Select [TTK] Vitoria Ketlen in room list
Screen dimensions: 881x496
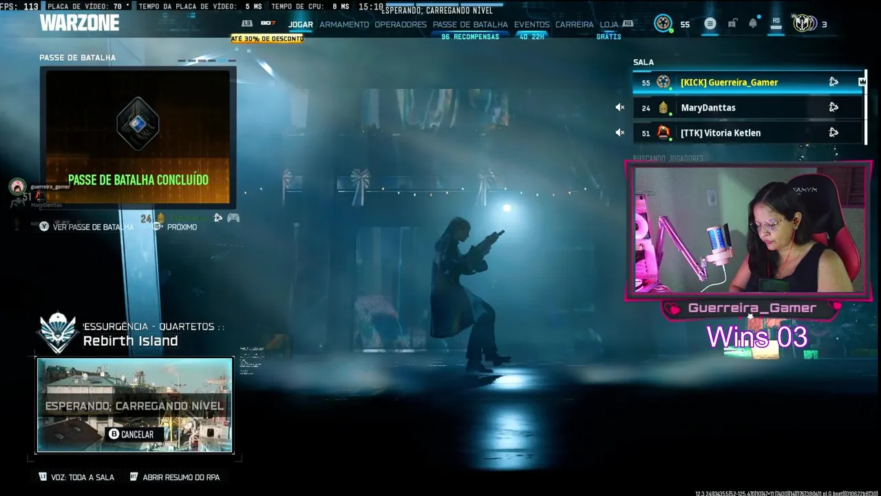pos(748,132)
